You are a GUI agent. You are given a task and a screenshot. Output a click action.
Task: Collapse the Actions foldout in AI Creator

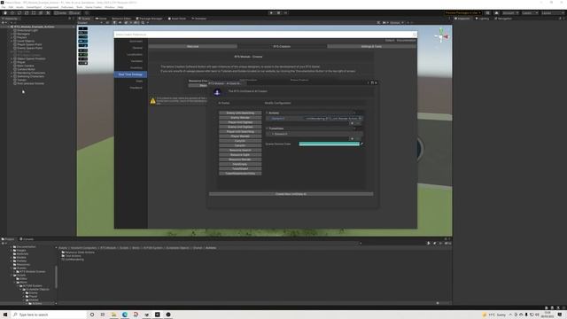(267, 113)
